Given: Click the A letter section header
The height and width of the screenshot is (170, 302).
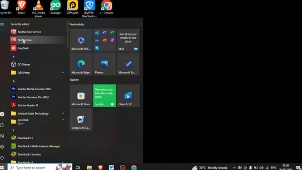Looking at the screenshot, I should pyautogui.click(x=14, y=81).
